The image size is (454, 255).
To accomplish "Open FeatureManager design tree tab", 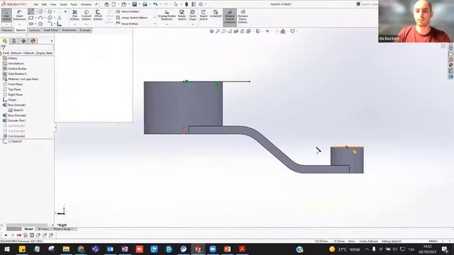I will 5,41.
